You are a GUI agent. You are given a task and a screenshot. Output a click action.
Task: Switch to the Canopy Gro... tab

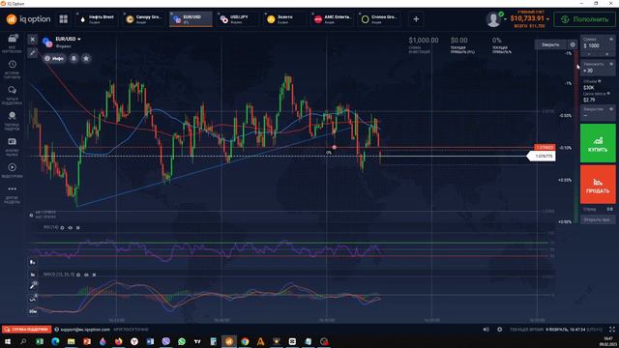144,19
